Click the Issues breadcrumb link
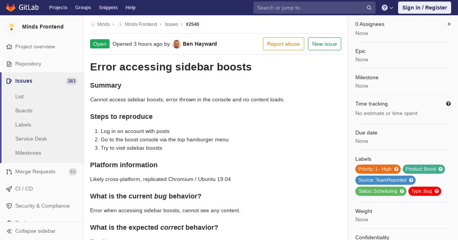 pyautogui.click(x=171, y=24)
